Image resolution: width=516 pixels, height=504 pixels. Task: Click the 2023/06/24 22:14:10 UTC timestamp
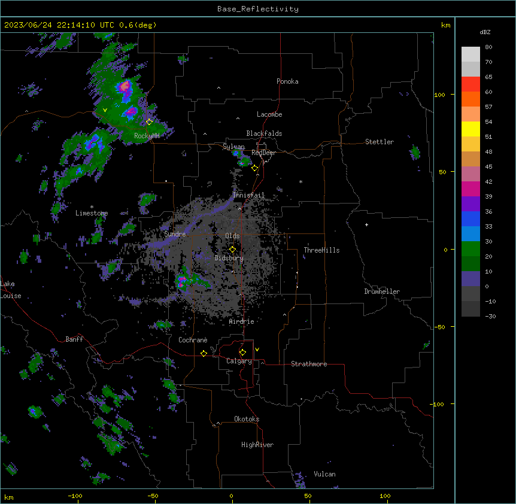point(59,25)
